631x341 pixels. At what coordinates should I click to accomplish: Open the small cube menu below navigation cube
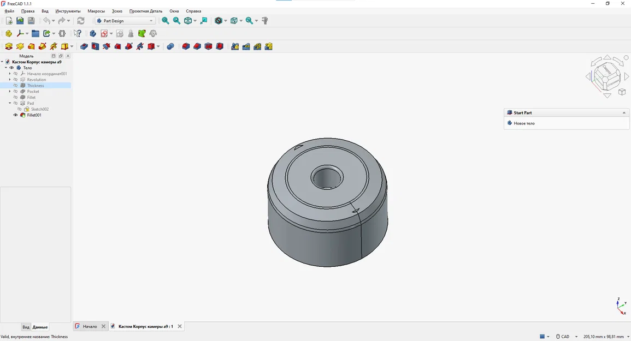622,92
